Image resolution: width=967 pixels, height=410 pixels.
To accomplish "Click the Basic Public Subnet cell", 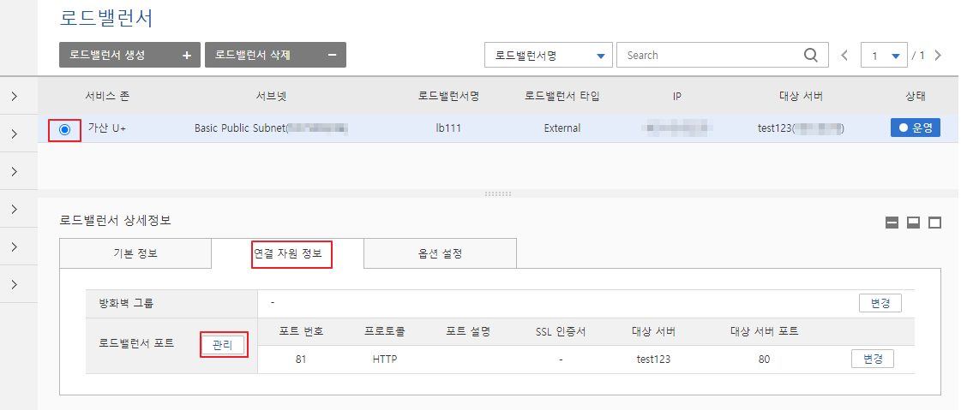I will click(272, 128).
